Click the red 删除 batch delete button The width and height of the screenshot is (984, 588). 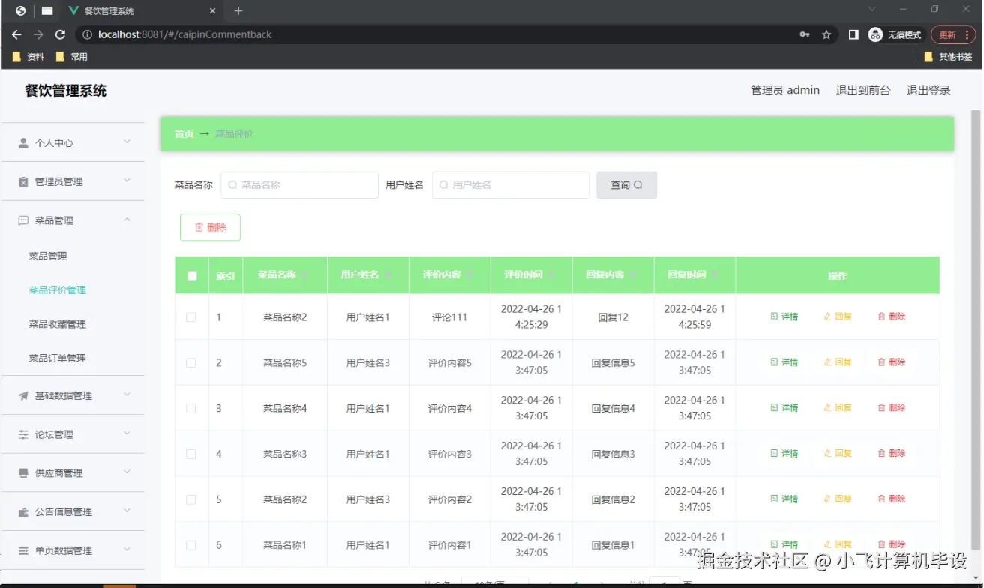210,227
